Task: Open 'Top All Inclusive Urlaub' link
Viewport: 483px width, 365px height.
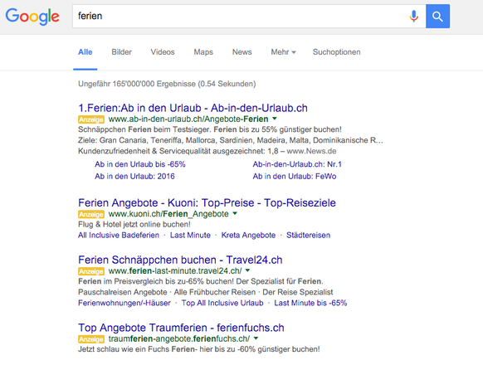Action: [222, 303]
